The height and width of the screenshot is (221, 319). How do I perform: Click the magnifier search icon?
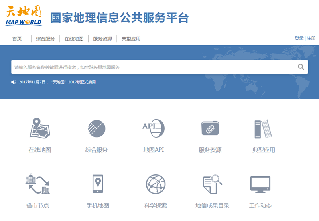[301, 67]
